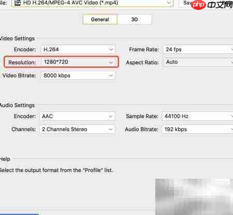Open the Frame Rate 24 fps dropdown

pyautogui.click(x=198, y=49)
